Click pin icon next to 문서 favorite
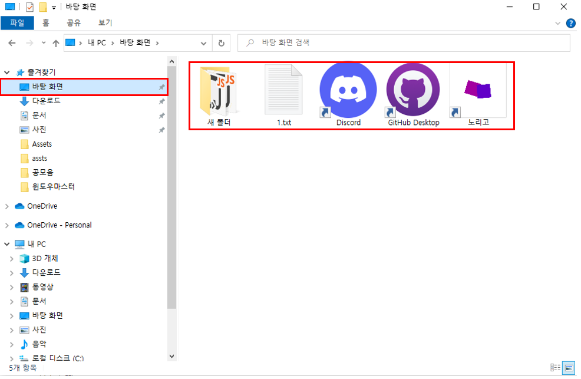The width and height of the screenshot is (581, 379). pyautogui.click(x=161, y=116)
